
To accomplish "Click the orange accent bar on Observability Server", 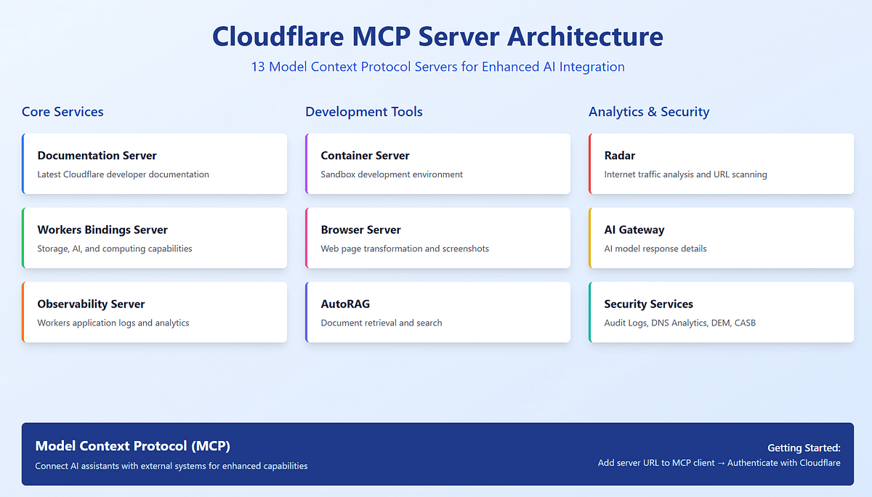I will click(24, 312).
